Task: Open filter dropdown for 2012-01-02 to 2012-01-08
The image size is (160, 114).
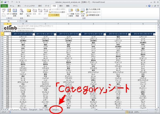Action: pos(129,34)
